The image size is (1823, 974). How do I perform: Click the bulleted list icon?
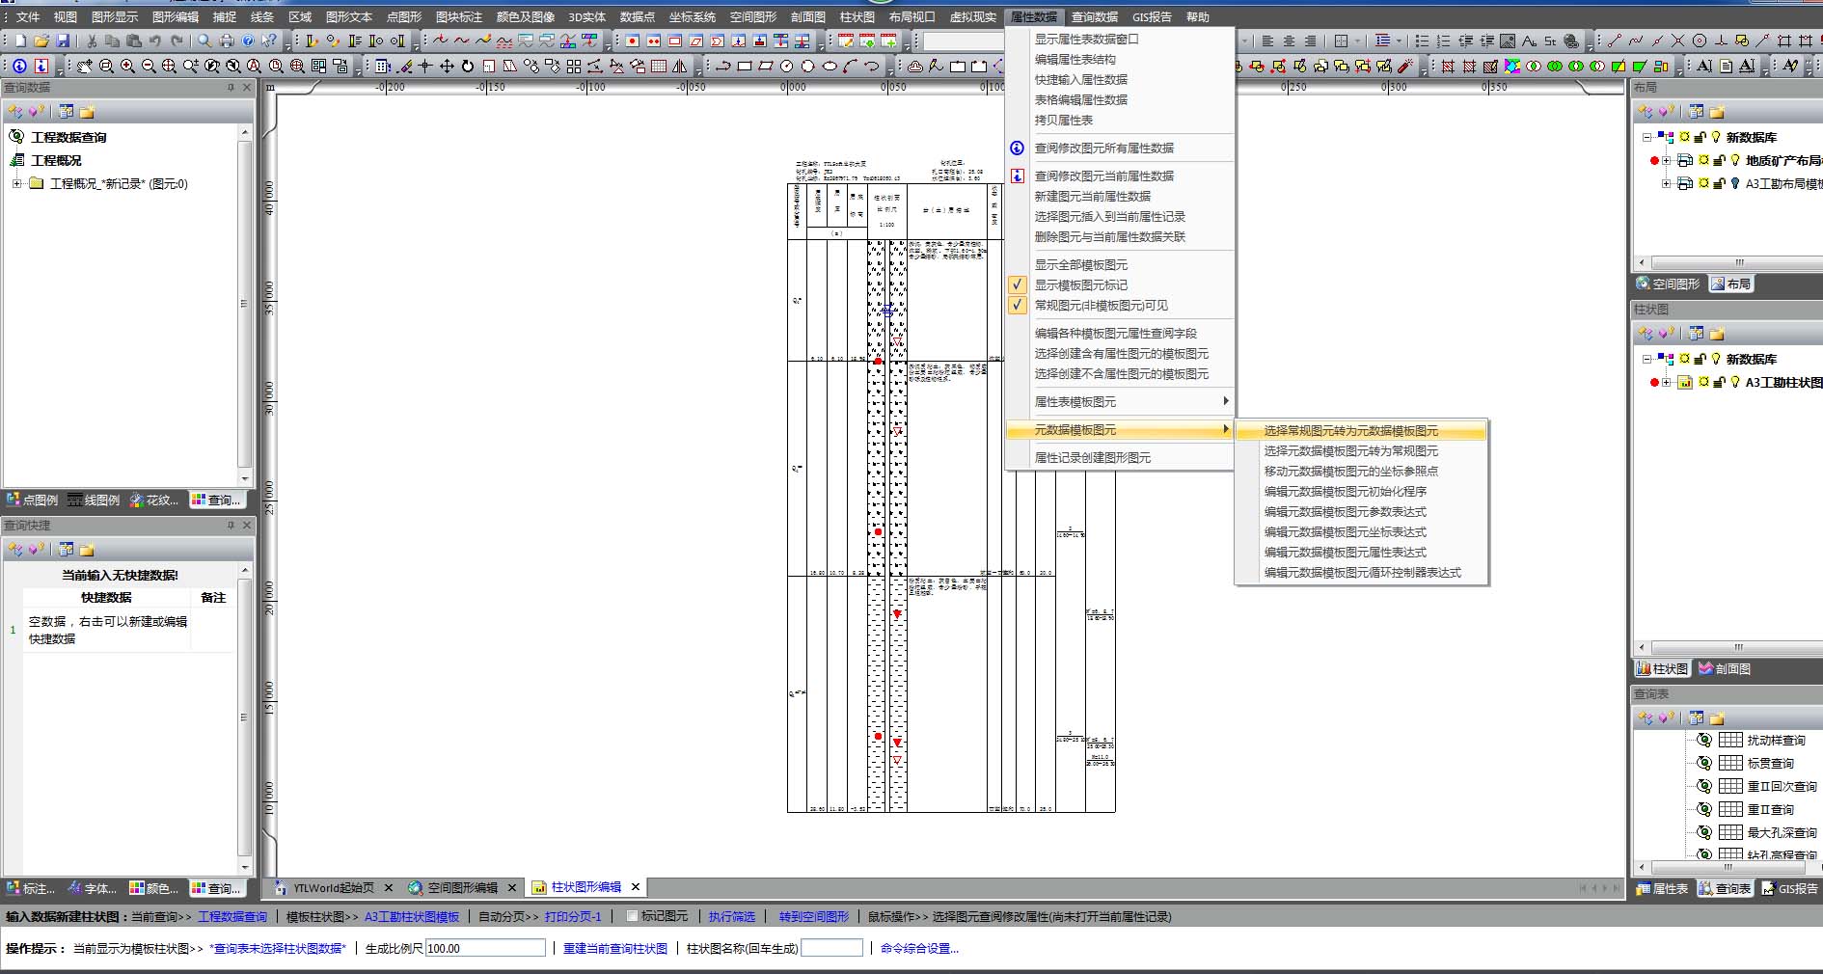tap(1422, 41)
